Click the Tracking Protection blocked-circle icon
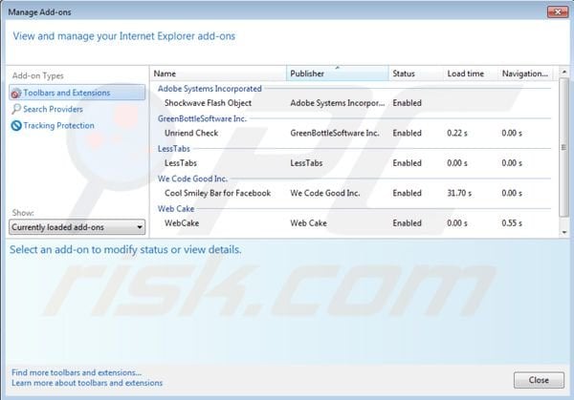 pyautogui.click(x=16, y=126)
